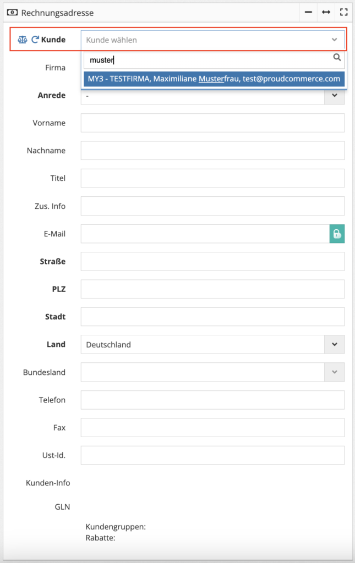Open the Land dropdown showing Deutschland
355x563 pixels.
tap(212, 344)
